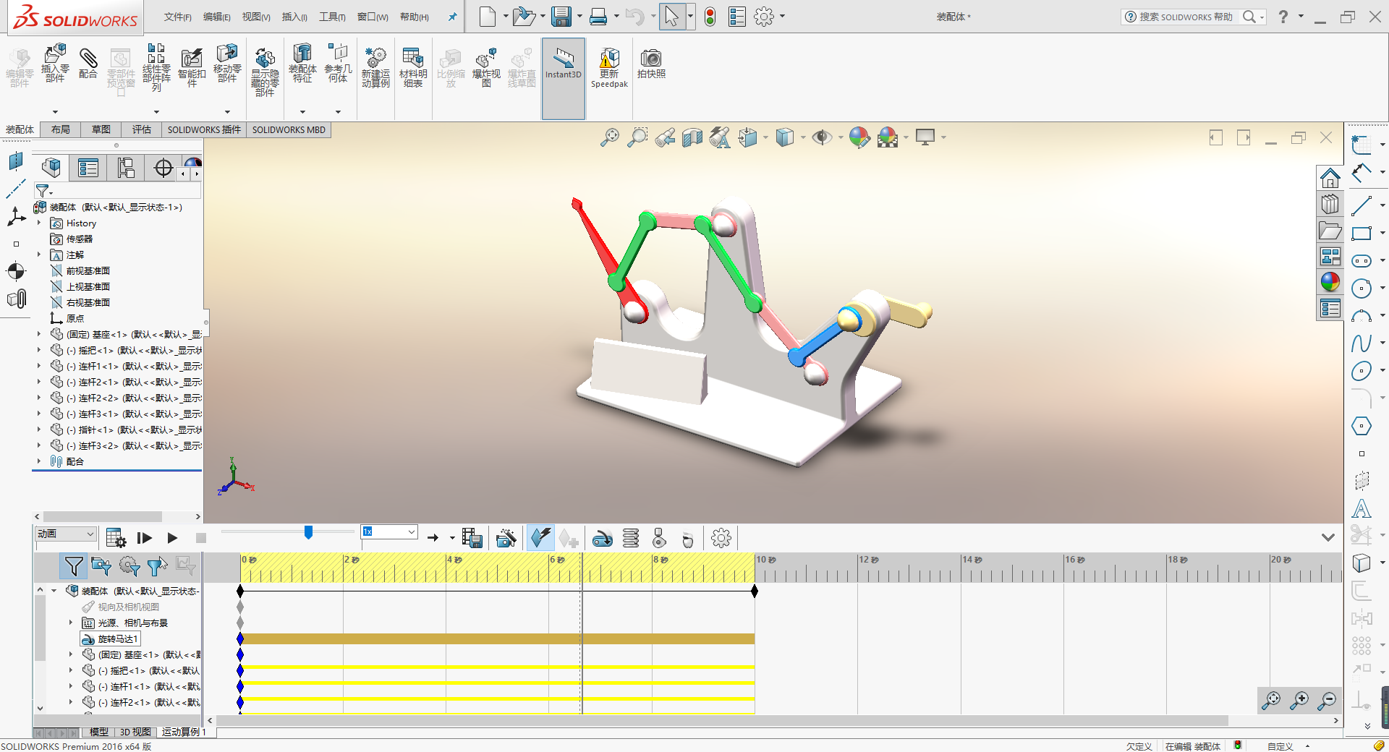This screenshot has width=1389, height=752.
Task: Switch to the 评估 tab
Action: click(x=142, y=129)
